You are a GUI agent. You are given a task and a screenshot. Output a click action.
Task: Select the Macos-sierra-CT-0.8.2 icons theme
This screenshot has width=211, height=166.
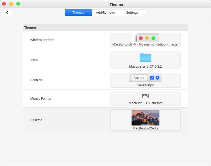click(145, 60)
